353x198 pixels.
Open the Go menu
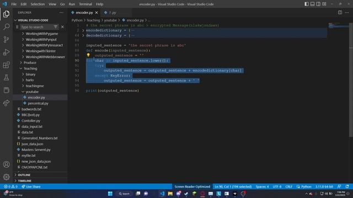(62, 4)
